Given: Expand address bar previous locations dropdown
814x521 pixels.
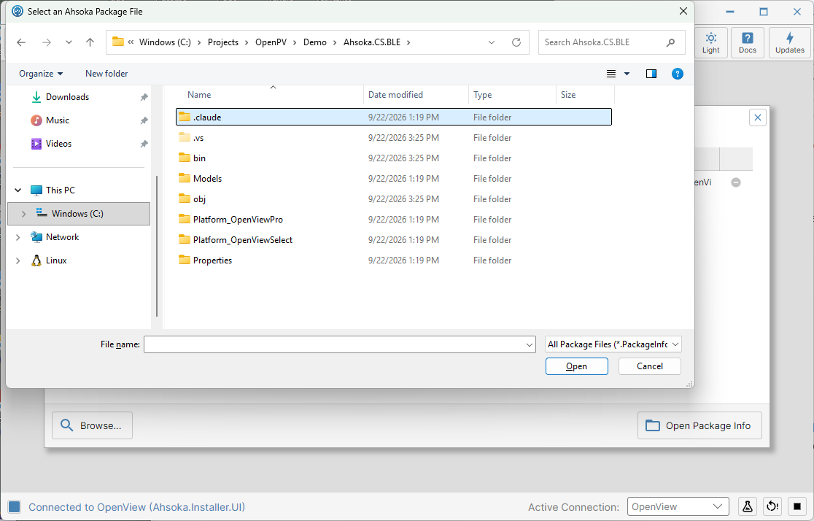Looking at the screenshot, I should click(491, 42).
